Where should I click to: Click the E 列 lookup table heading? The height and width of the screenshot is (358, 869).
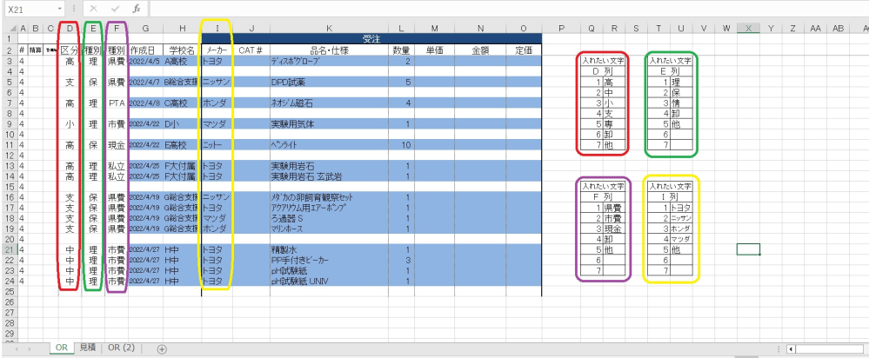pyautogui.click(x=671, y=71)
